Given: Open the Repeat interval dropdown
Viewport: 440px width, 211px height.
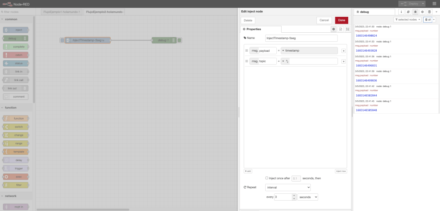Looking at the screenshot, I should (x=288, y=187).
